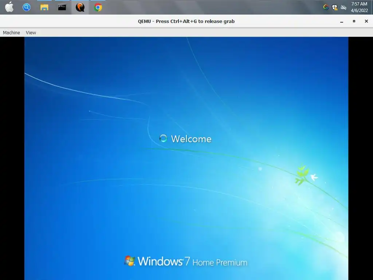Click the spinning loading circle beside Welcome
This screenshot has height=280, width=373.
(163, 138)
